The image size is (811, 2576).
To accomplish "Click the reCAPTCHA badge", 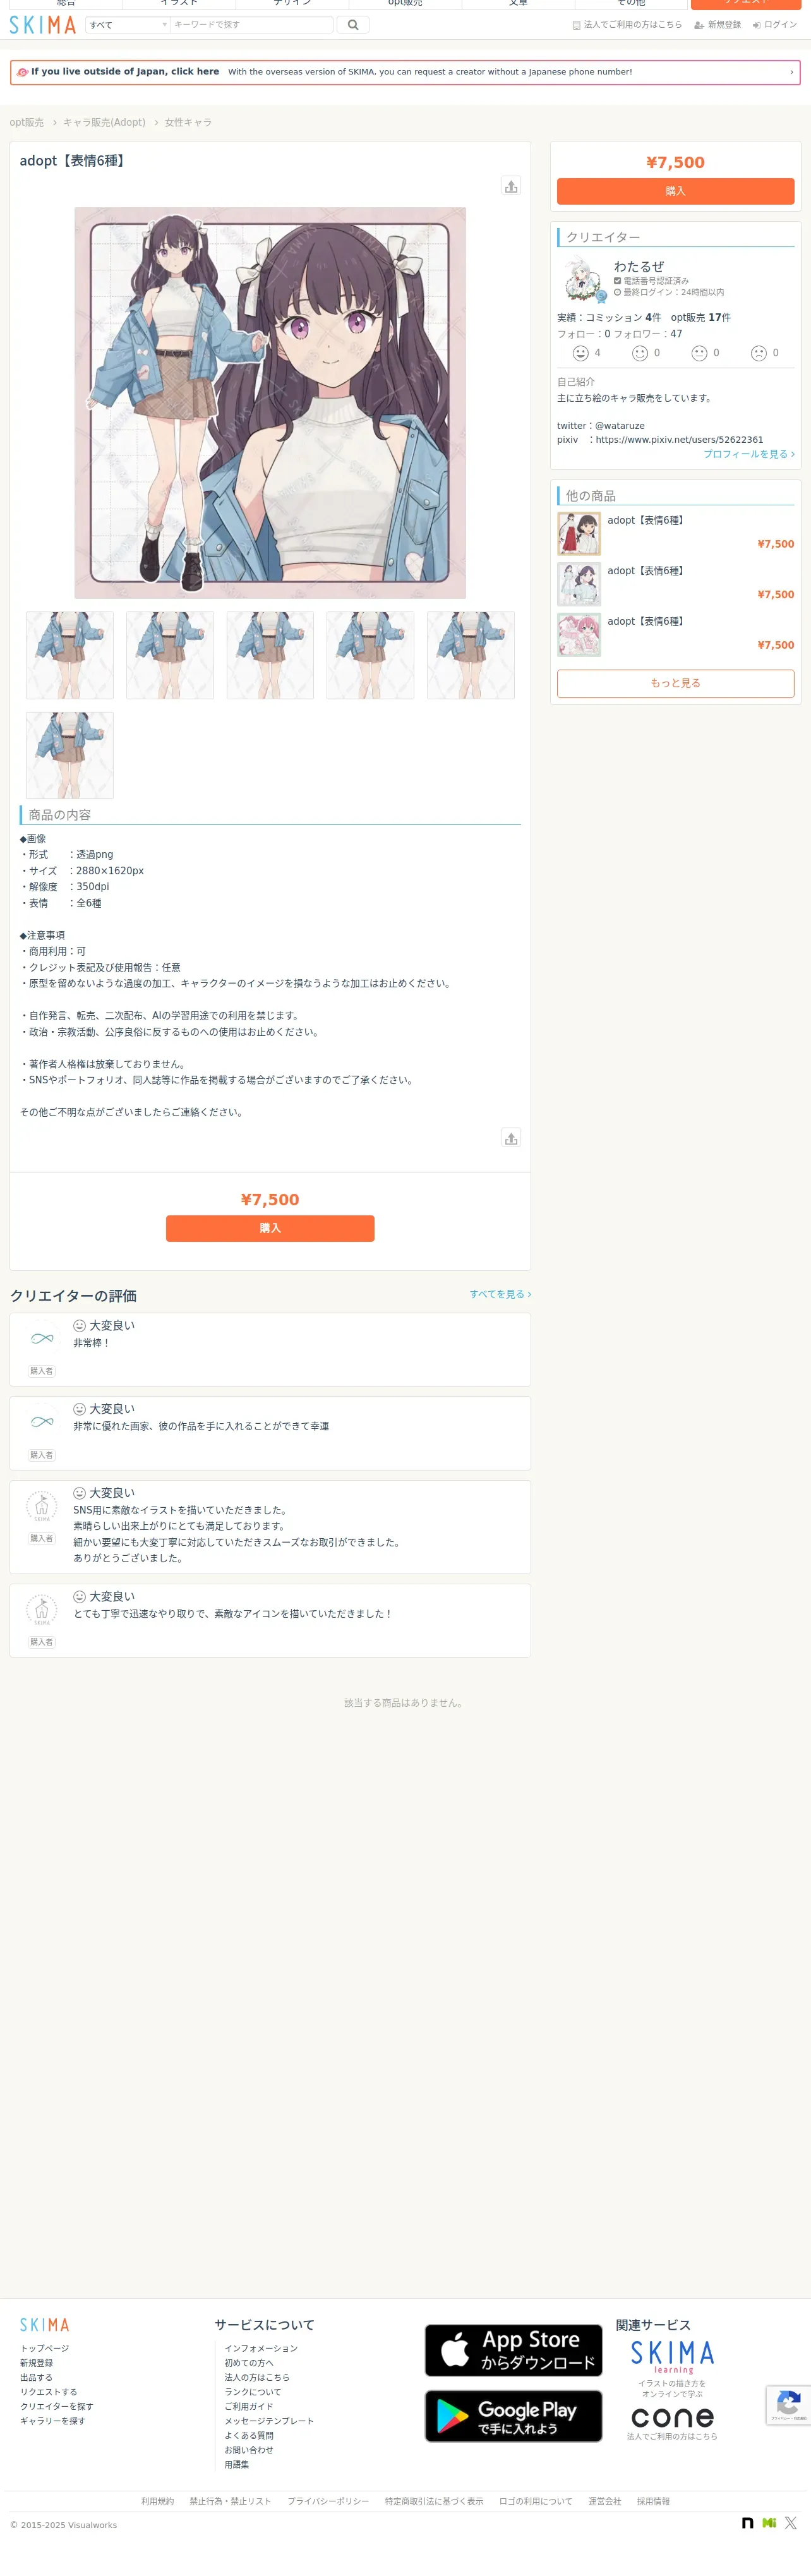I will tap(789, 2405).
